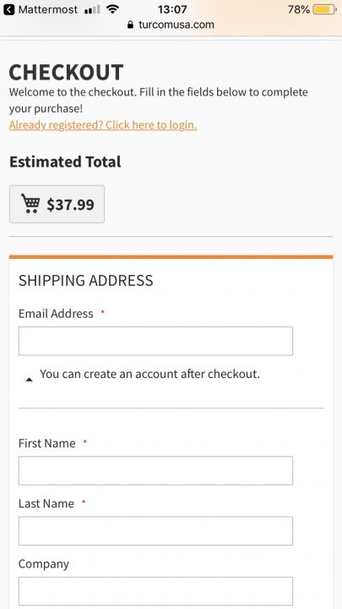342x609 pixels.
Task: Focus the First Name field
Action: point(155,471)
